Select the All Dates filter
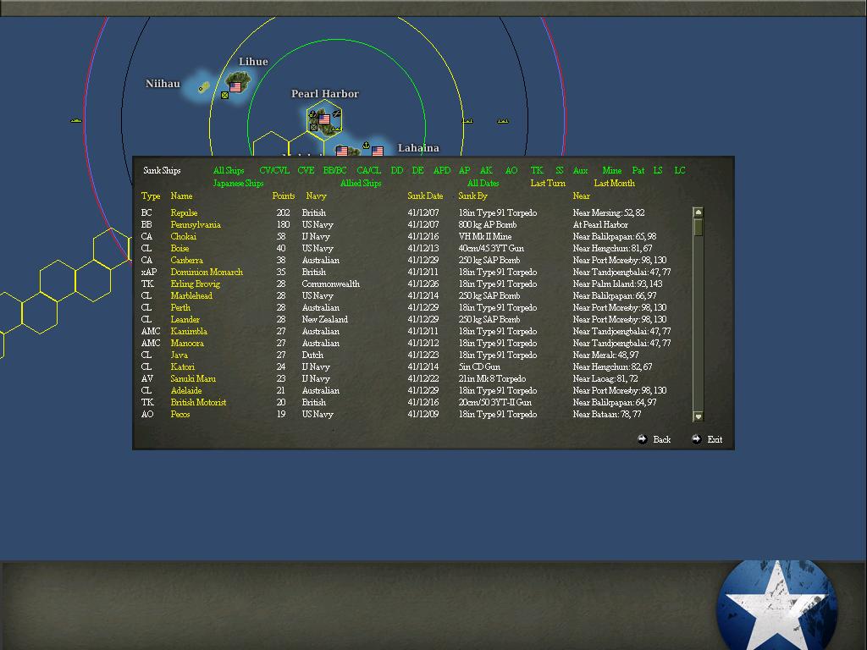Image resolution: width=867 pixels, height=650 pixels. coord(483,183)
